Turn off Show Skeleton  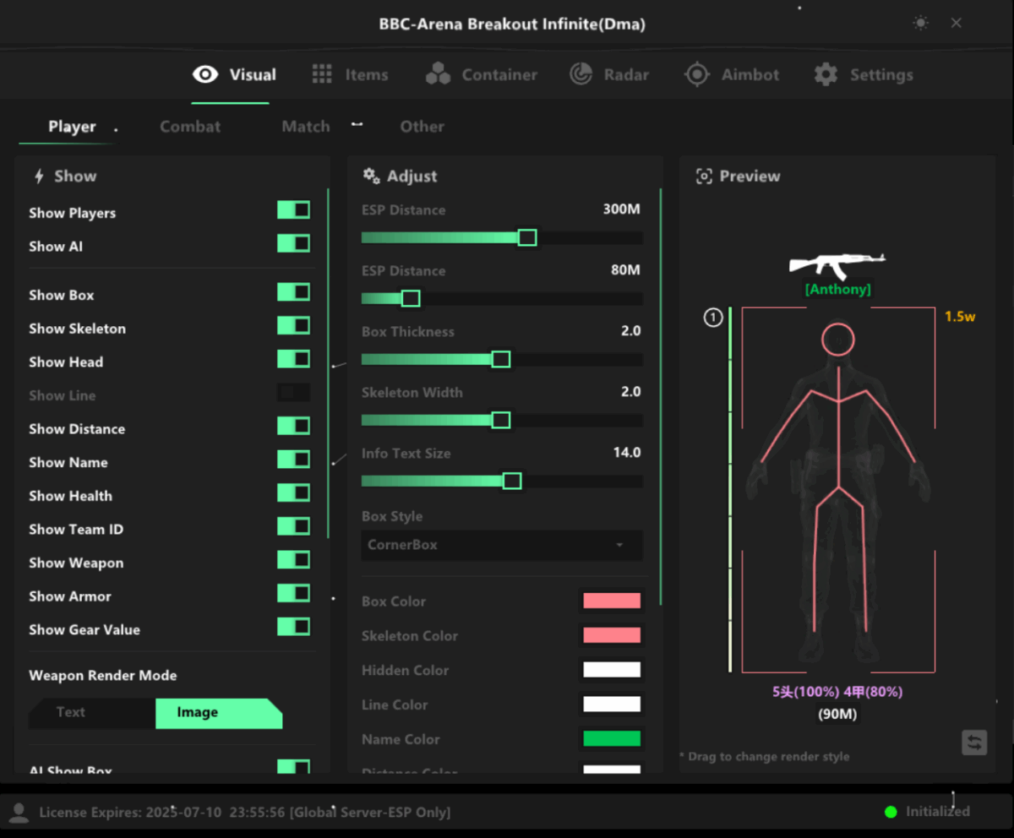click(293, 325)
